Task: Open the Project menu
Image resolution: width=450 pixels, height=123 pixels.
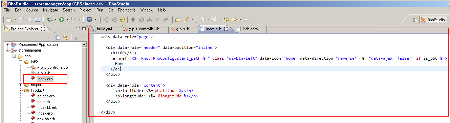Action: [x=86, y=10]
